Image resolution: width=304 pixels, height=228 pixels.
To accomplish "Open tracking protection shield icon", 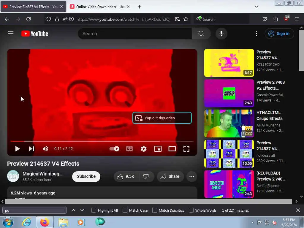I will pos(49,19).
